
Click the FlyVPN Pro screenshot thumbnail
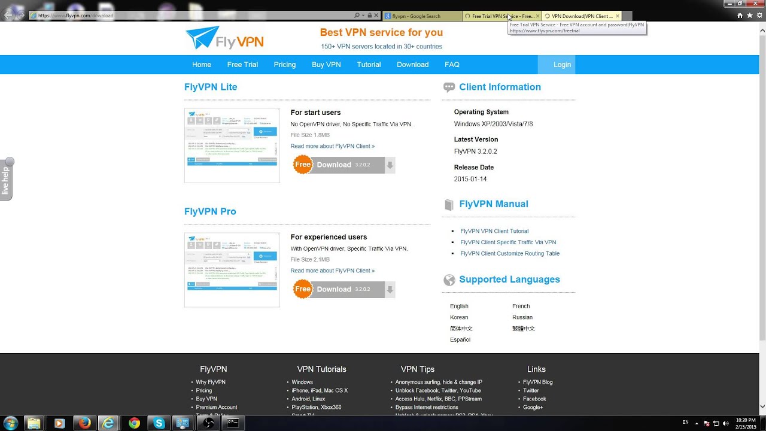tap(232, 270)
